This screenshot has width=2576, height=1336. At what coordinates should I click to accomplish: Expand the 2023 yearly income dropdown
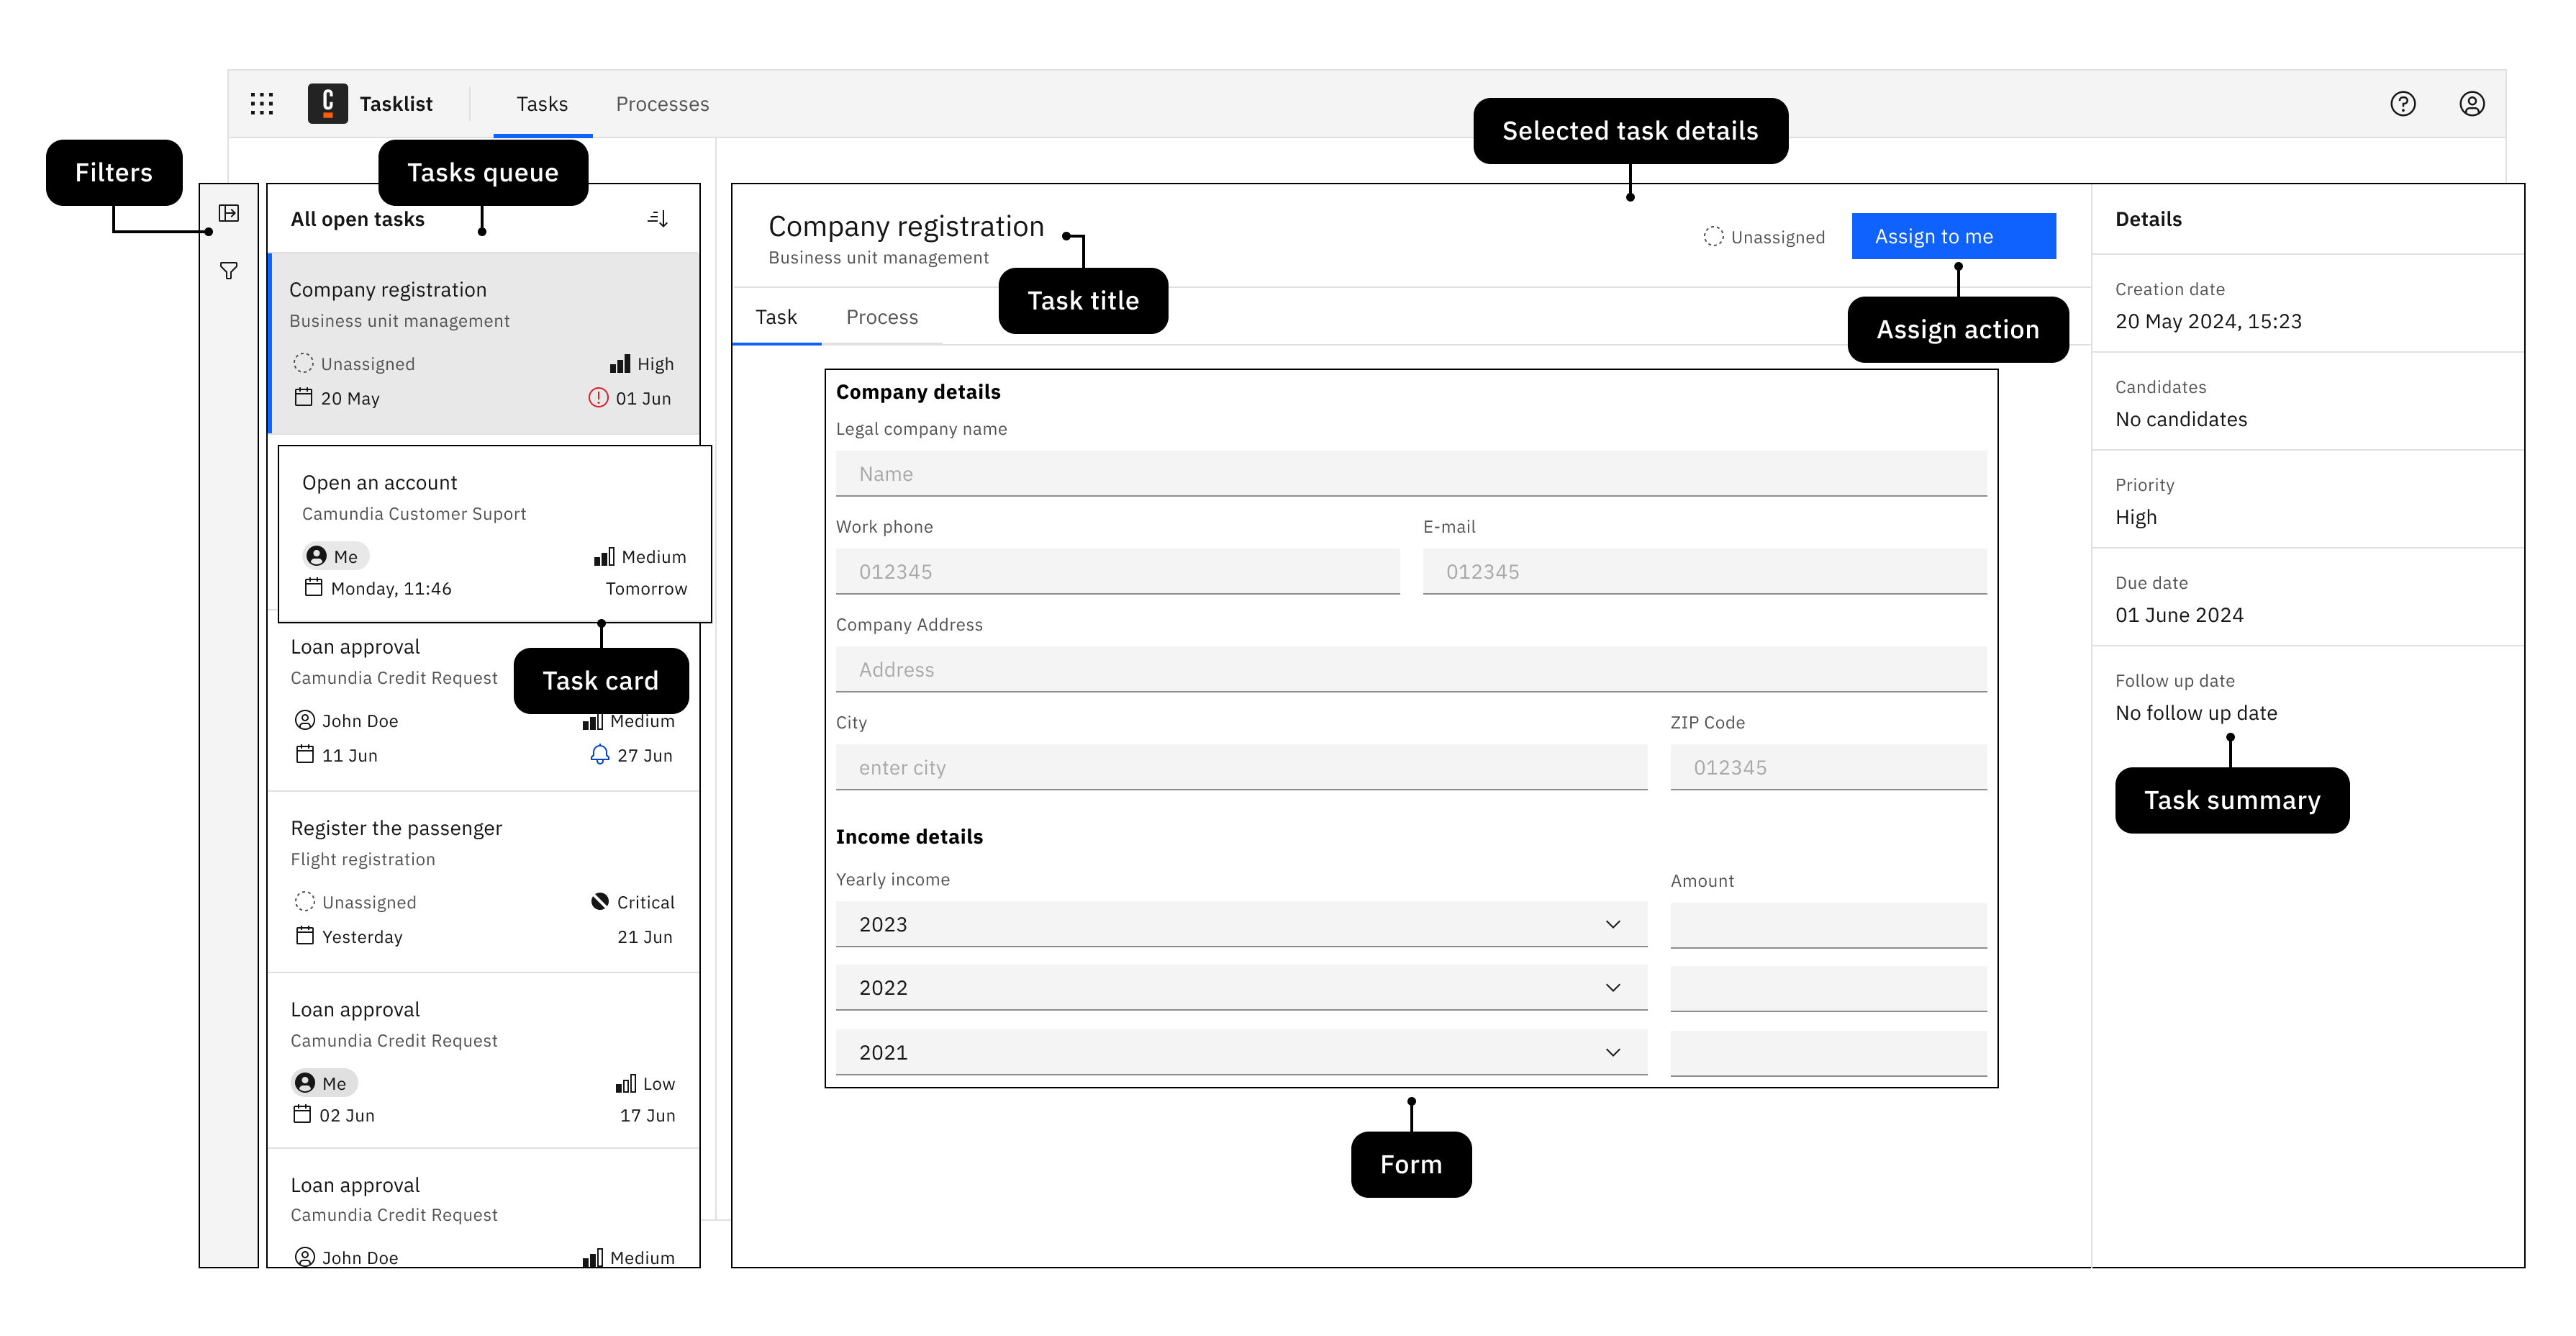coord(1612,924)
